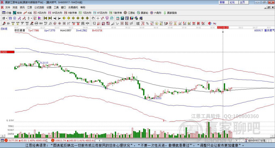Click the 600917 重庆燃气 stock label

pyautogui.click(x=265, y=31)
